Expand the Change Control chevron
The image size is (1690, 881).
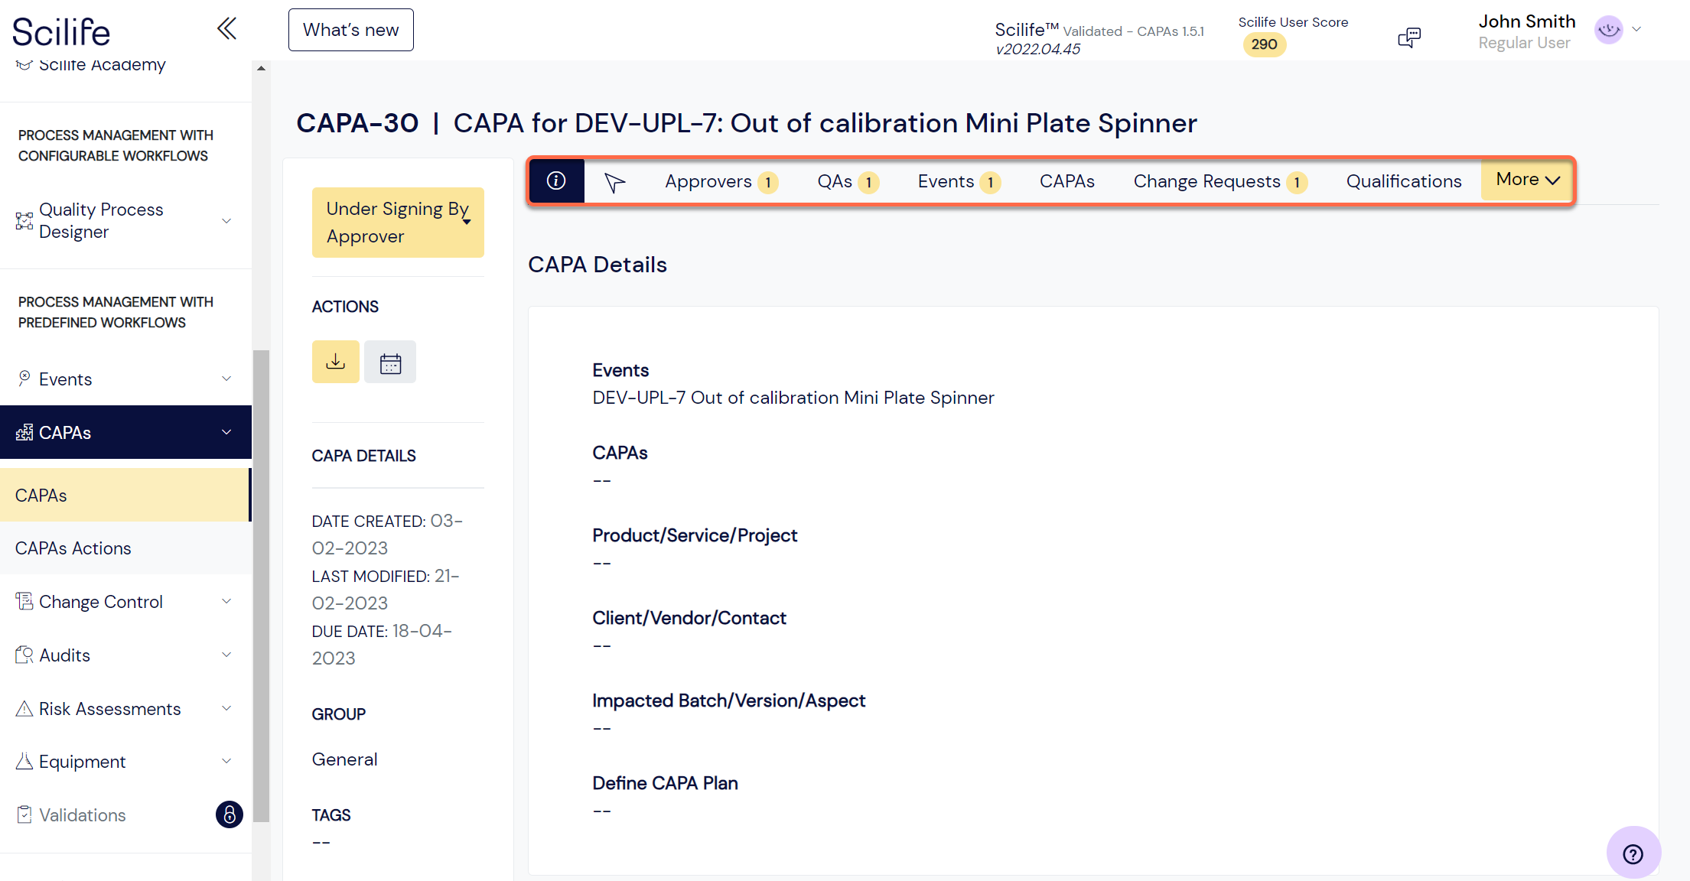(x=226, y=601)
